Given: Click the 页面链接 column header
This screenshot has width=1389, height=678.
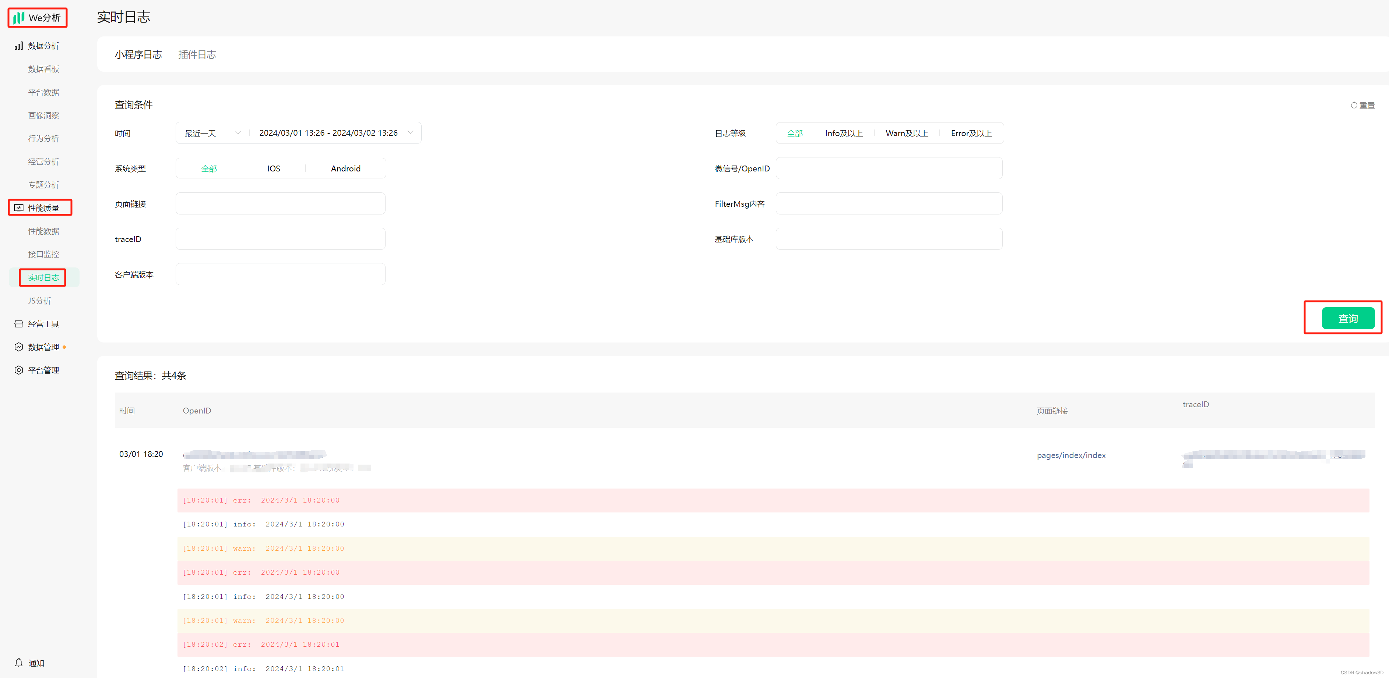Looking at the screenshot, I should pyautogui.click(x=1052, y=410).
